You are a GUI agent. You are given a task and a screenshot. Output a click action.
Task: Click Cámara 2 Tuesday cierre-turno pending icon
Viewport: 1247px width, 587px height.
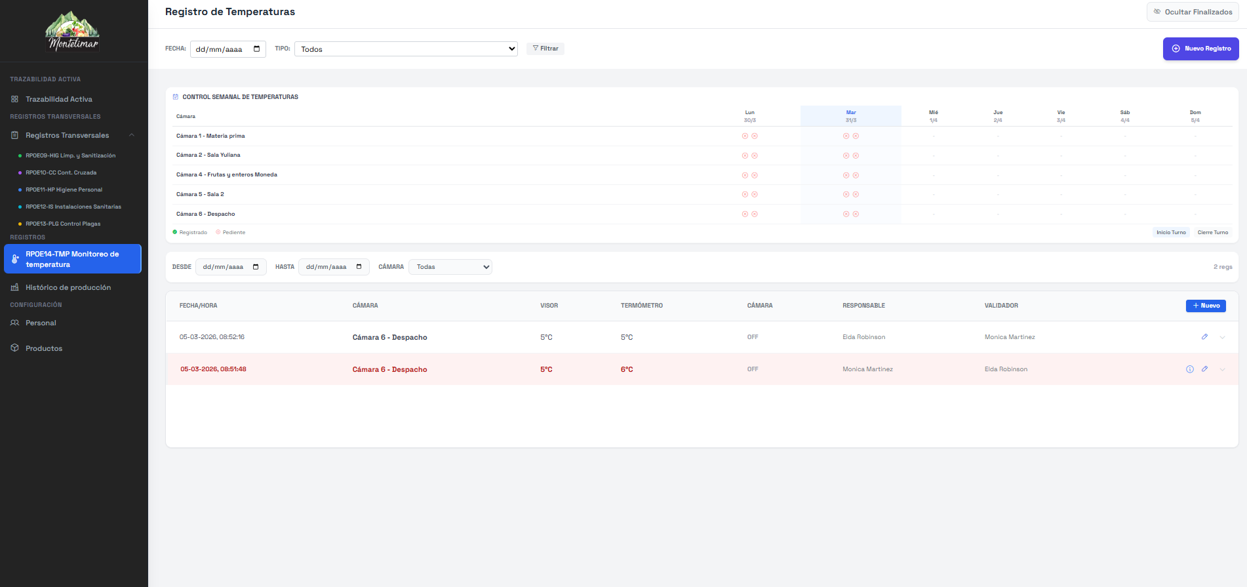point(856,155)
